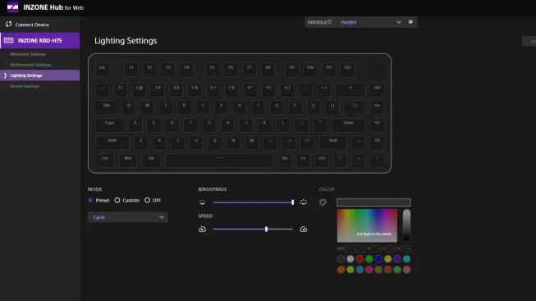
Task: Select the Fn key on keyboard
Action: coord(303,160)
